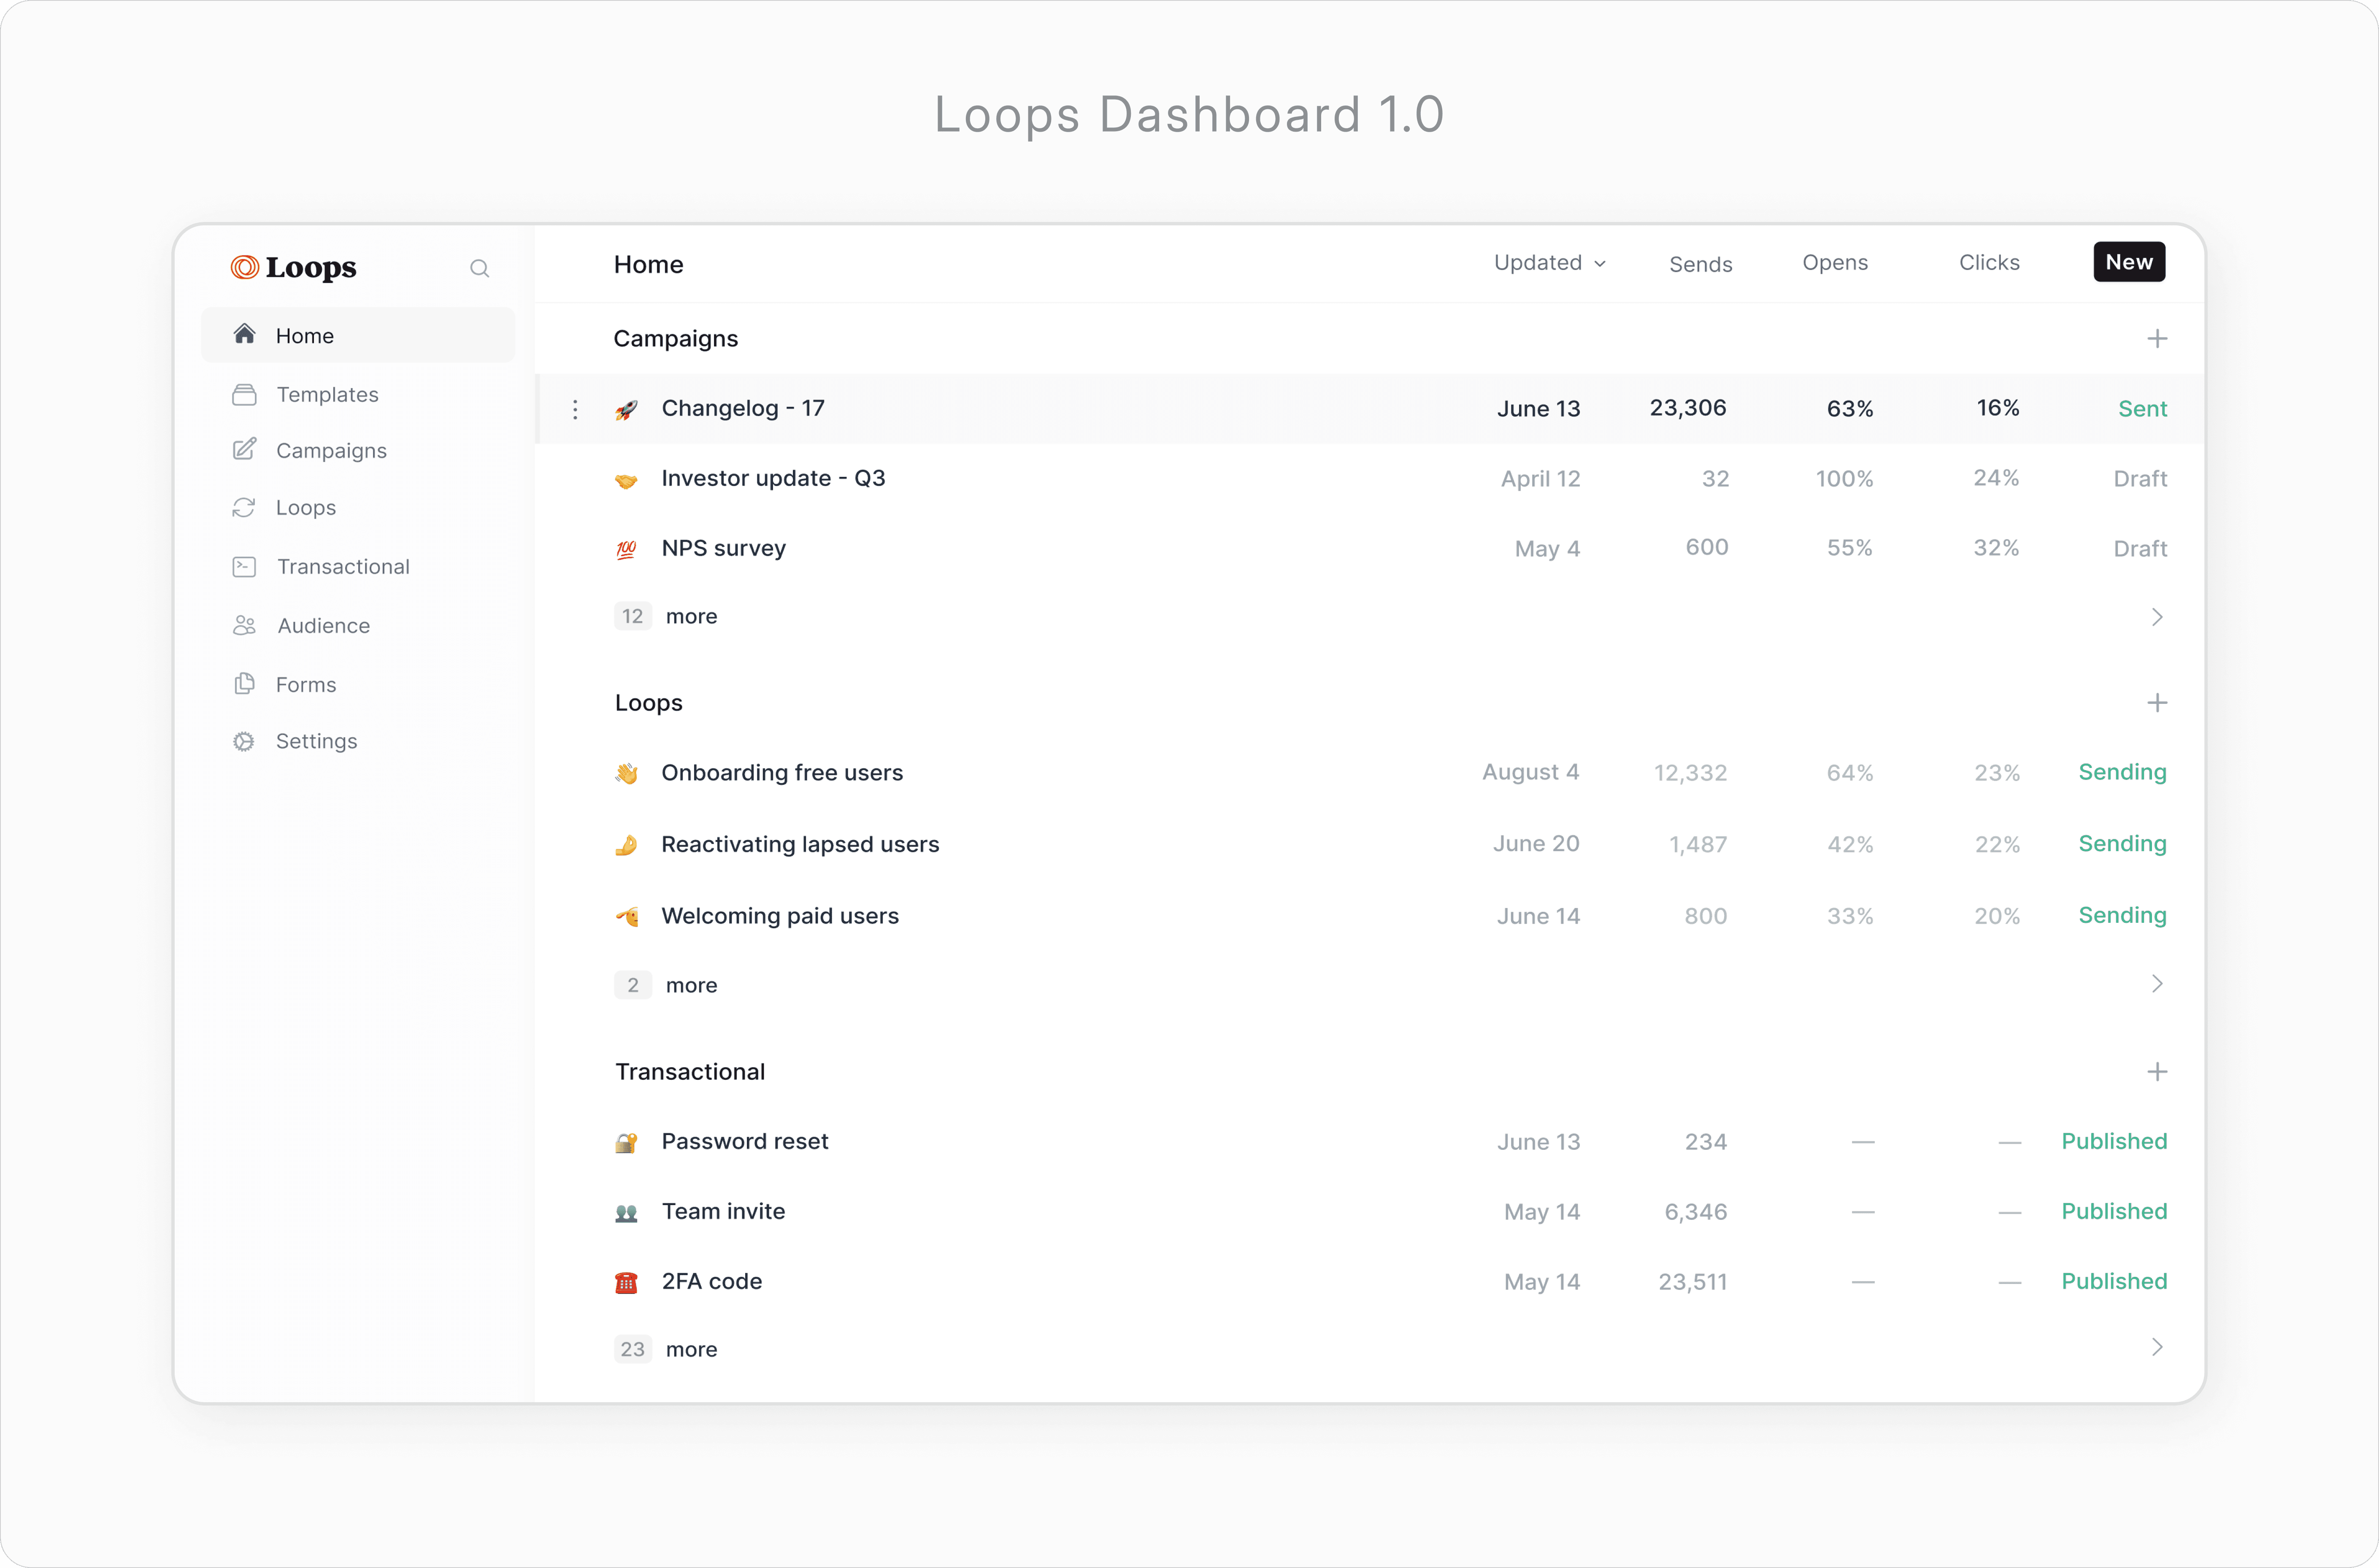This screenshot has height=1568, width=2379.
Task: Click the plus icon beside Campaigns heading
Action: [2157, 339]
